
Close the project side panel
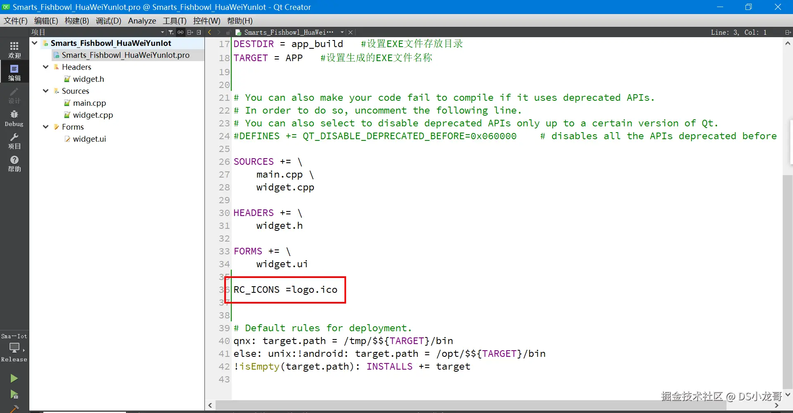(x=199, y=32)
